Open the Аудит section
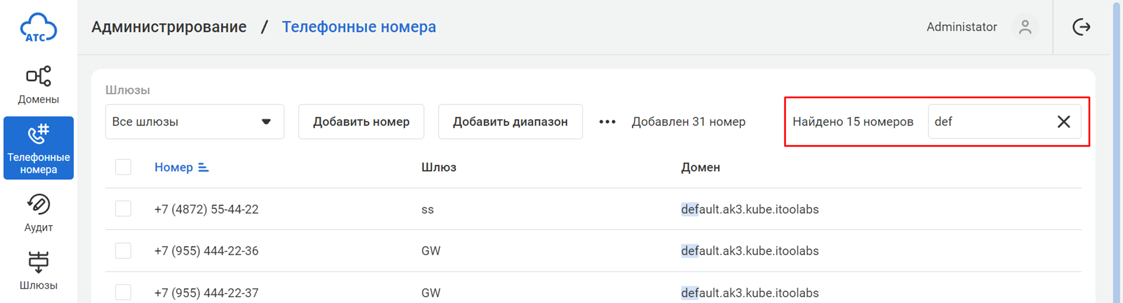Screen dimensions: 1123x303 click(x=39, y=213)
